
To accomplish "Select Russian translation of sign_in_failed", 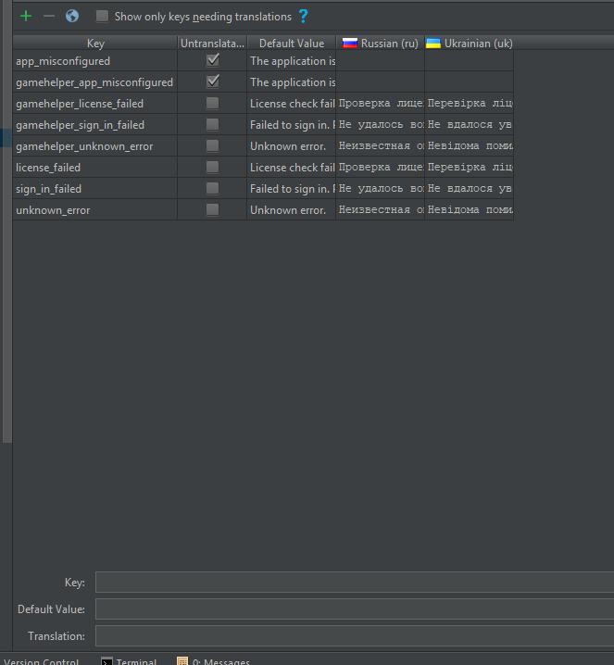I will (381, 189).
